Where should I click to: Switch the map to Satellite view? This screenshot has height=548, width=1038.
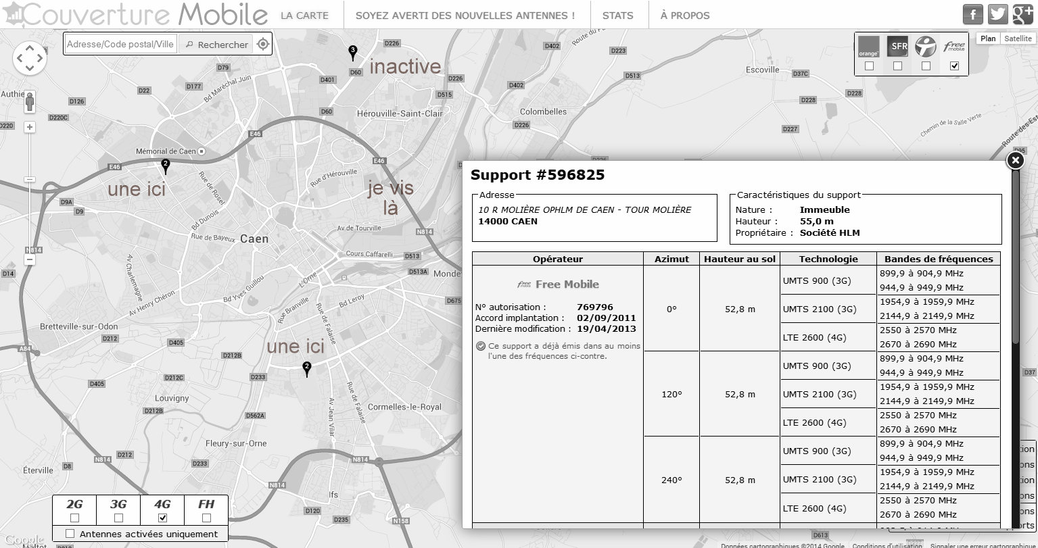click(1018, 39)
